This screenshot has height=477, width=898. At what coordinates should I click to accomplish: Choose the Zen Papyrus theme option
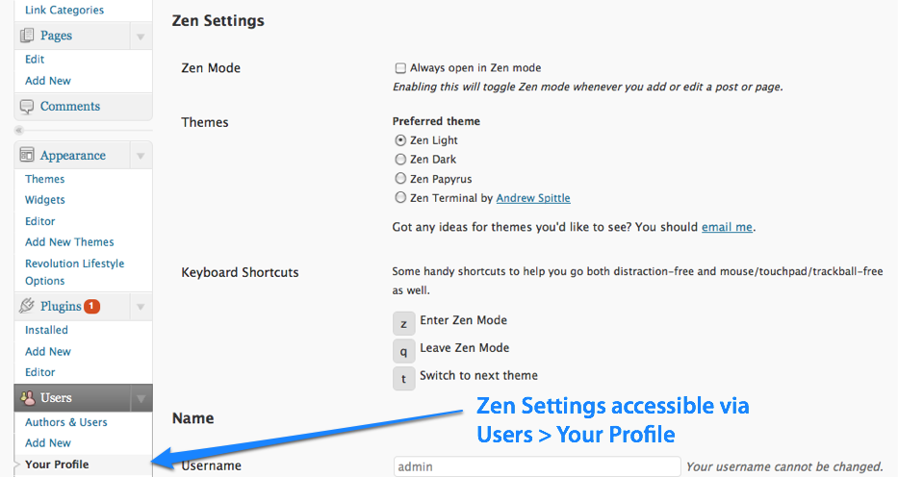(400, 179)
